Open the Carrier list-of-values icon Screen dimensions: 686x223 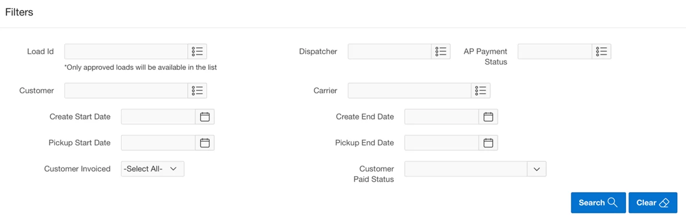[x=481, y=90]
